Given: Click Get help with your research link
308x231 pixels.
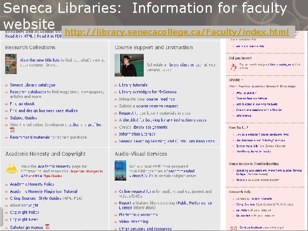Looking at the screenshot, I should pyautogui.click(x=254, y=210).
